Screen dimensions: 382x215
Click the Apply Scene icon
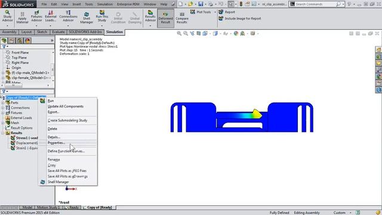(x=242, y=33)
